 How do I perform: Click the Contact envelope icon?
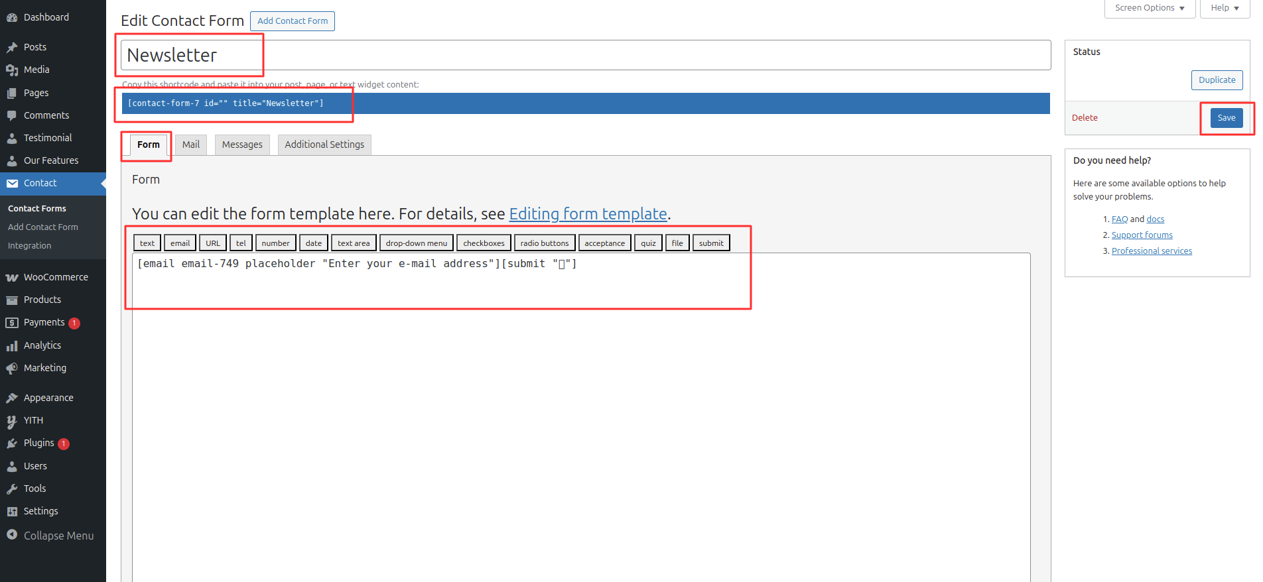click(12, 183)
